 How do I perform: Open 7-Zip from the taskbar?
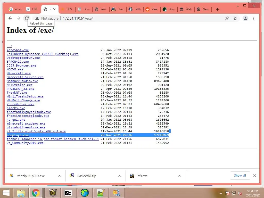68,193
